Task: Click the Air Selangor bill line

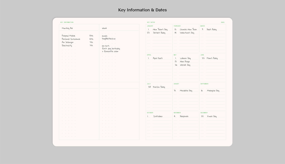Action: [x=68, y=42]
